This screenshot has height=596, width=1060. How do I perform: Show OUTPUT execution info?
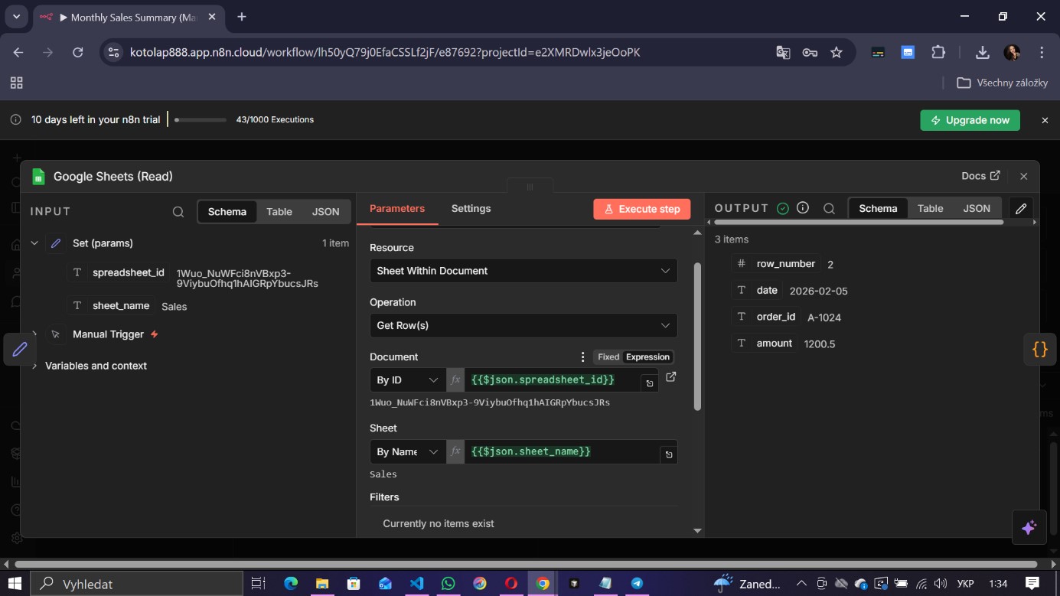[x=803, y=208]
